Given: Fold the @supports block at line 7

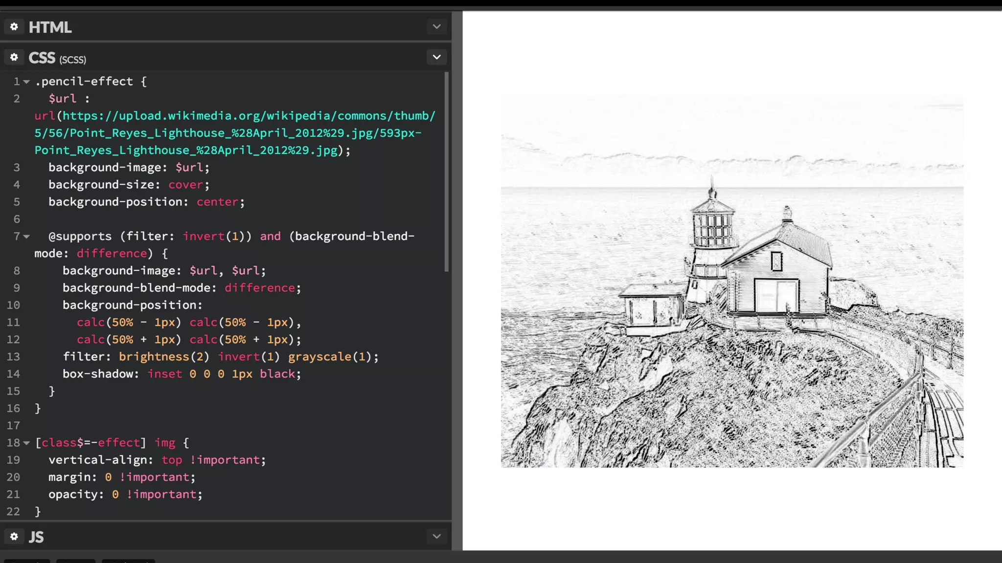Looking at the screenshot, I should 27,237.
